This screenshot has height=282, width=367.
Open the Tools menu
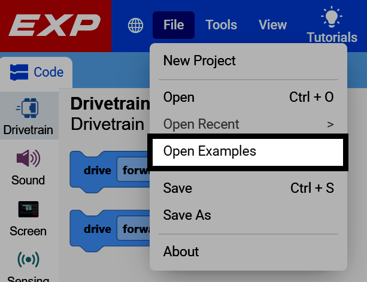[221, 25]
